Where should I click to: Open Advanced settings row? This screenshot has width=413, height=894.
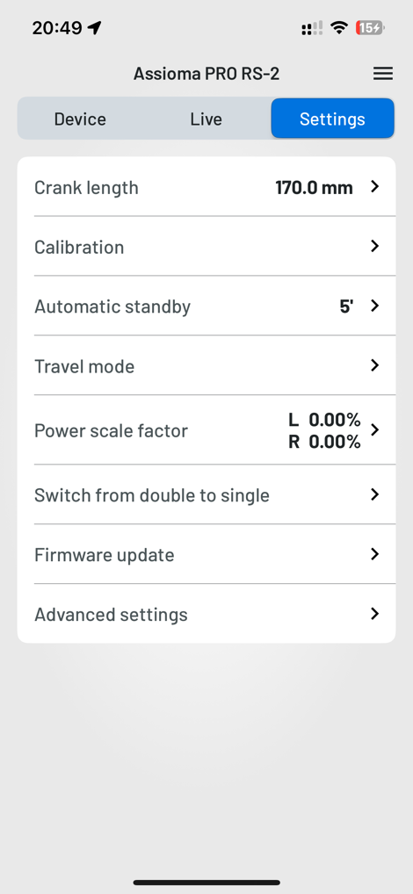click(206, 614)
